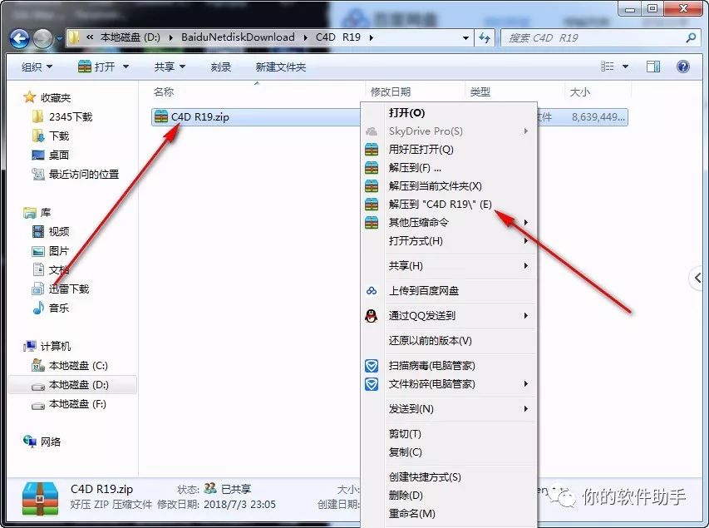Click the Forward navigation arrow button
709x528 pixels.
click(x=43, y=39)
